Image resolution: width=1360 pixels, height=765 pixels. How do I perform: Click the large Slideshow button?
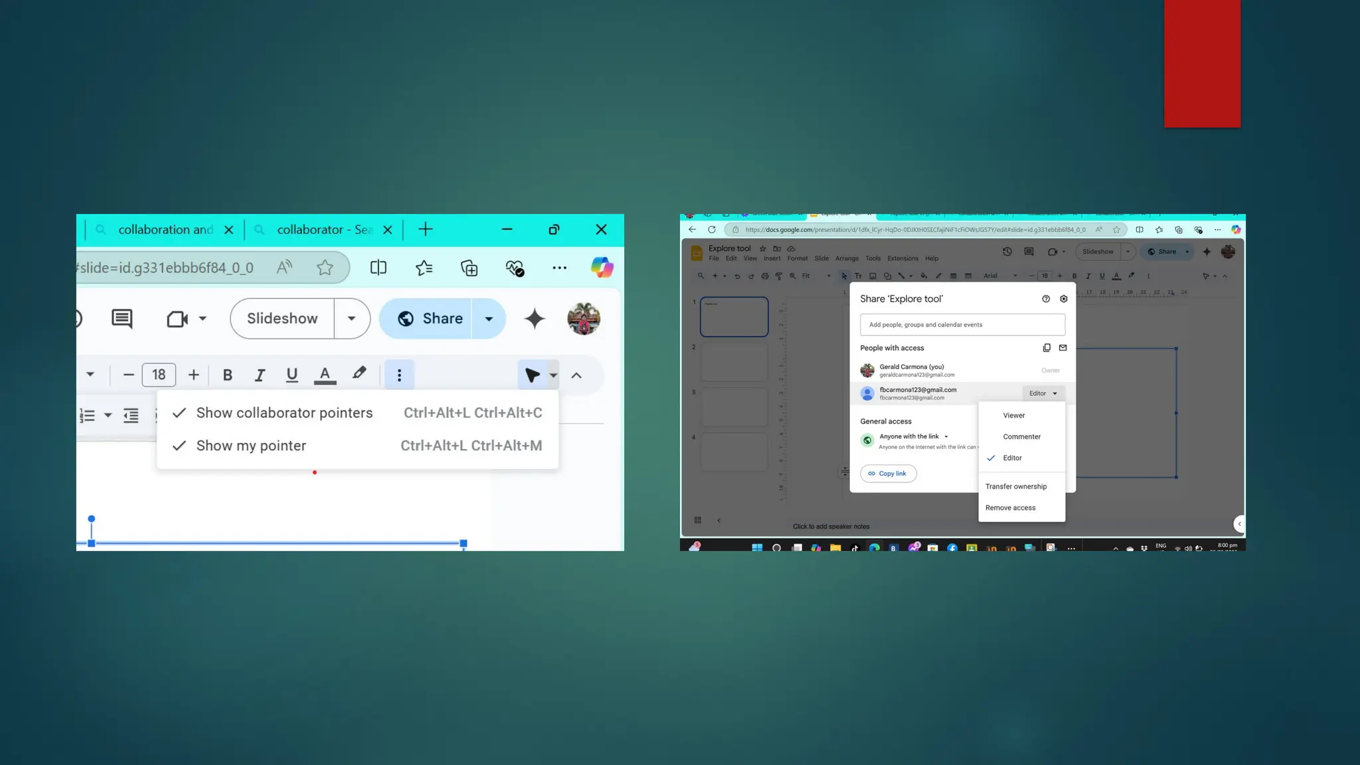[x=282, y=319]
